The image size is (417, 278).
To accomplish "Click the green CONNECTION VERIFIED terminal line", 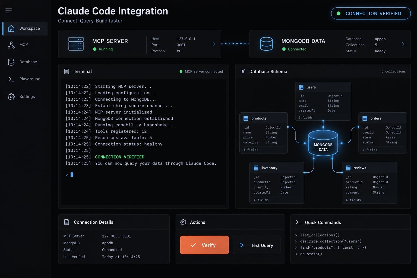I will coord(120,157).
